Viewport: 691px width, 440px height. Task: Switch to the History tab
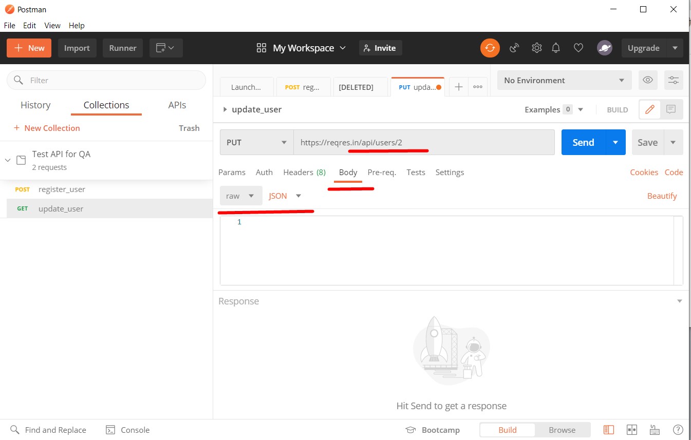[35, 105]
